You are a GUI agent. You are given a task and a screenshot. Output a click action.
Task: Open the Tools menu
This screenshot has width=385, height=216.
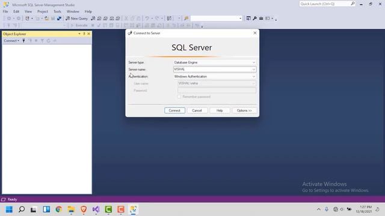pyautogui.click(x=57, y=11)
